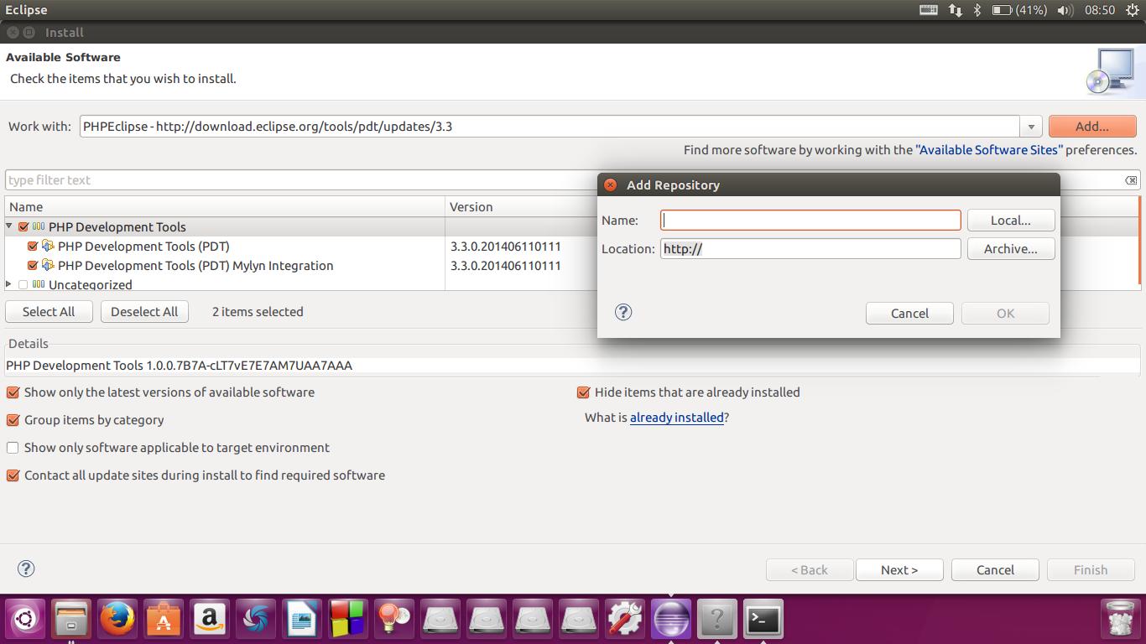The image size is (1146, 644).
Task: Open the Work with dropdown arrow
Action: [1031, 127]
